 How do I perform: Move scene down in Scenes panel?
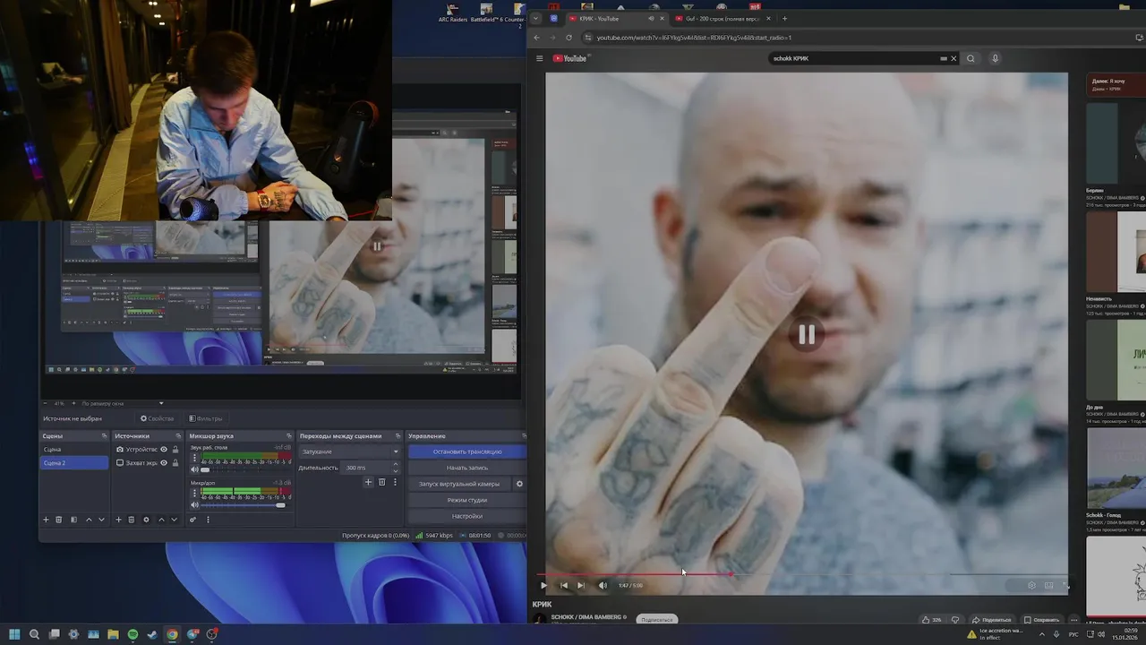(x=101, y=520)
